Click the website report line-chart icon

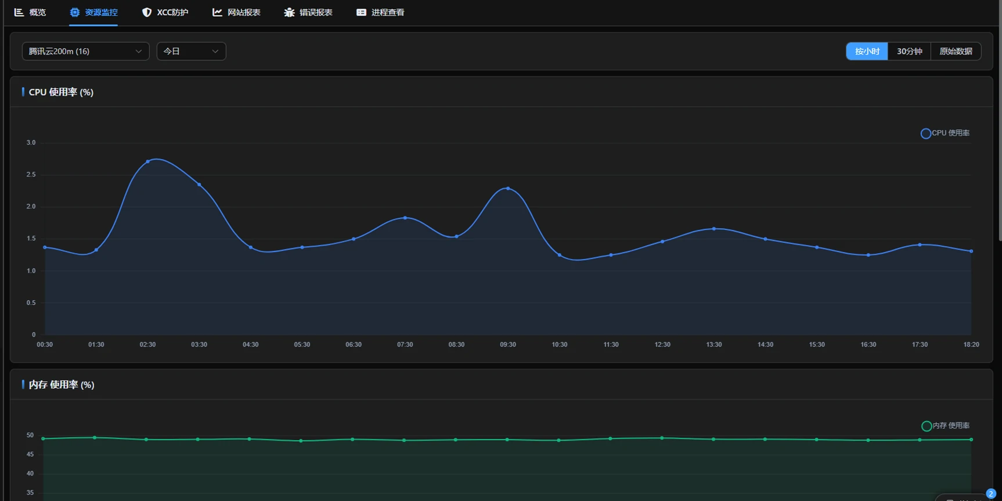[217, 12]
